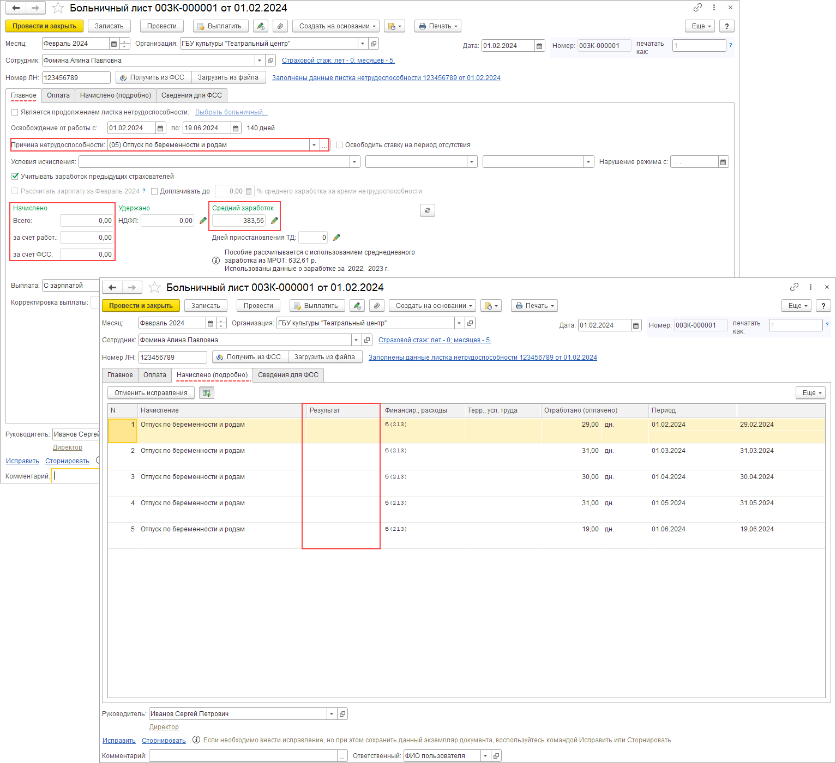Expand the rear window Сотрудник dropdown

pos(260,60)
